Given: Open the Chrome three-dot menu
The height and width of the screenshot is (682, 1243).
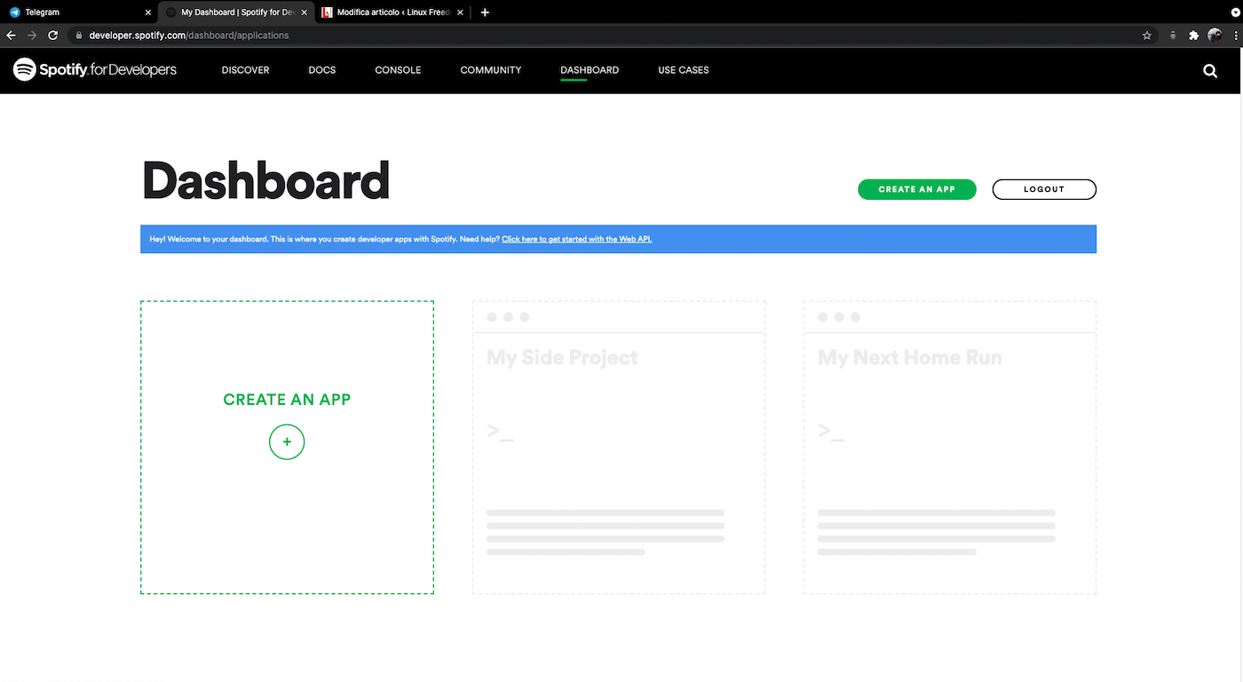Looking at the screenshot, I should point(1235,36).
